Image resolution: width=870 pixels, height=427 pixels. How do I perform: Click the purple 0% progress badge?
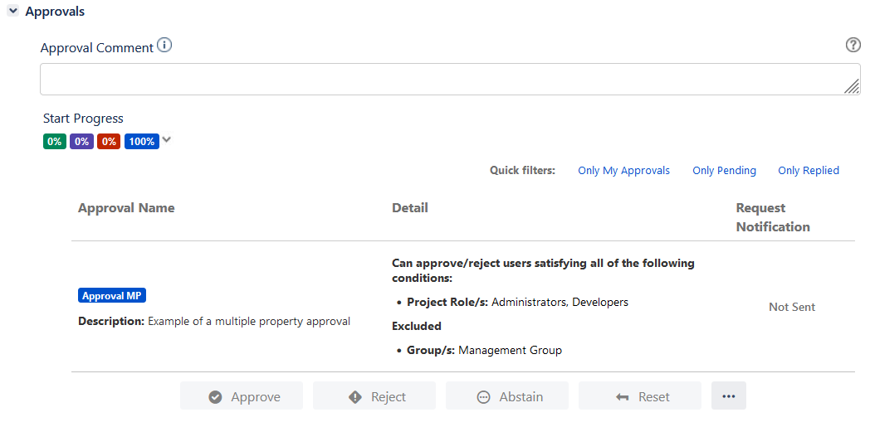click(81, 142)
